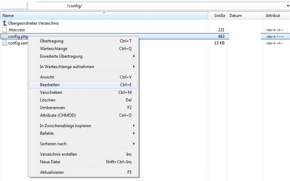Expand Erweiterte Übertragung submenu arrow
This screenshot has height=181, width=290.
pyautogui.click(x=134, y=56)
